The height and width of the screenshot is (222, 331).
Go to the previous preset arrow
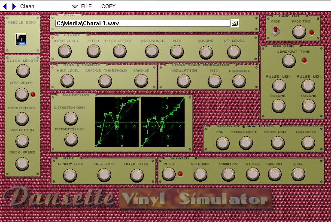tap(5, 6)
